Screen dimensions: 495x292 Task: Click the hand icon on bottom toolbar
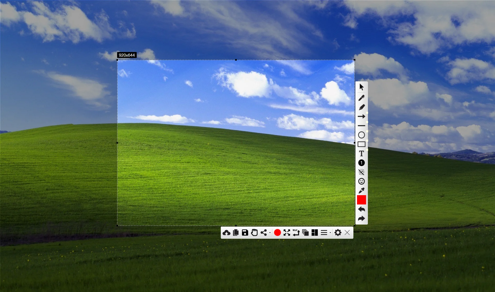point(254,233)
